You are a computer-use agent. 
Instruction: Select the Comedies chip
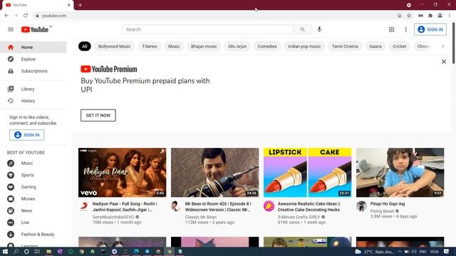[x=267, y=46]
